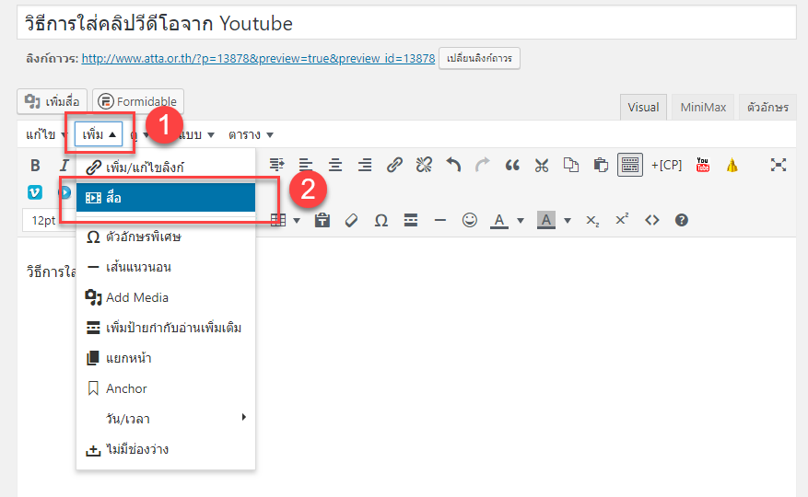The width and height of the screenshot is (808, 497).
Task: Choose เส้นแนวนอน from the menu
Action: coord(166,267)
